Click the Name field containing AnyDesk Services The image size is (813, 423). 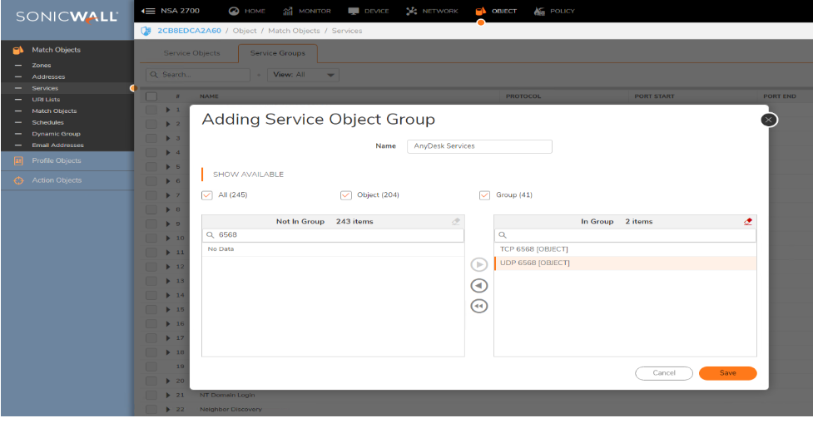(x=480, y=146)
